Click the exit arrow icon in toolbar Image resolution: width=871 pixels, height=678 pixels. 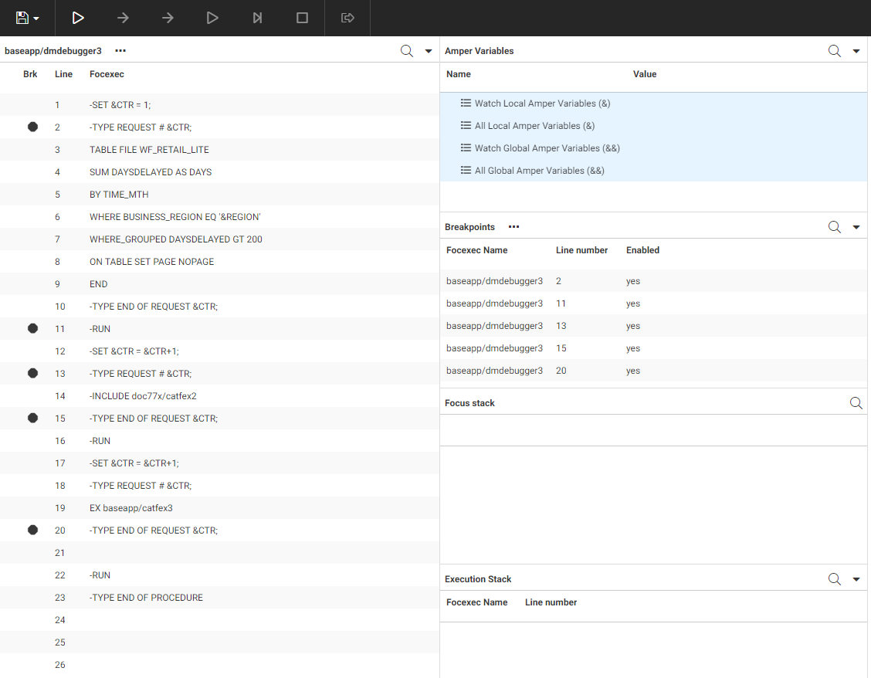click(x=347, y=18)
